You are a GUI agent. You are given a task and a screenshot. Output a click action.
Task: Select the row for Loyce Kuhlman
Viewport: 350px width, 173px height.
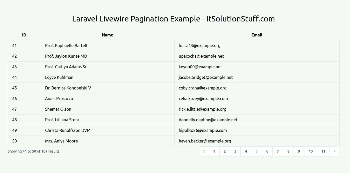59,77
